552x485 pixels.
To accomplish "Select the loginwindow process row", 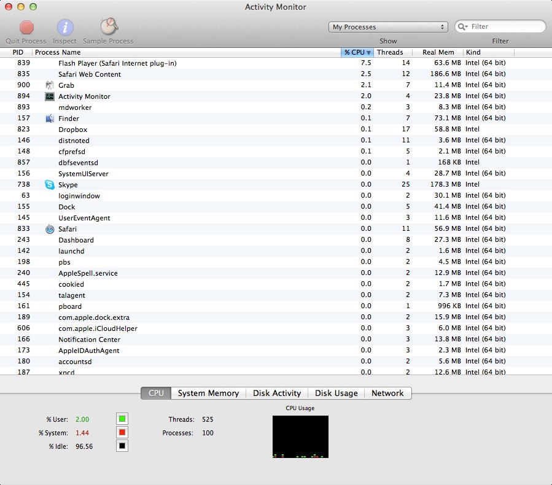I will [x=276, y=196].
